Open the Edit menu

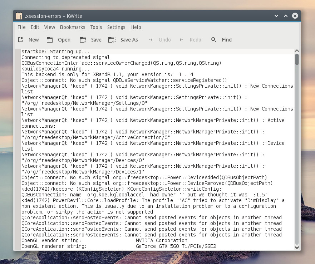click(x=35, y=27)
